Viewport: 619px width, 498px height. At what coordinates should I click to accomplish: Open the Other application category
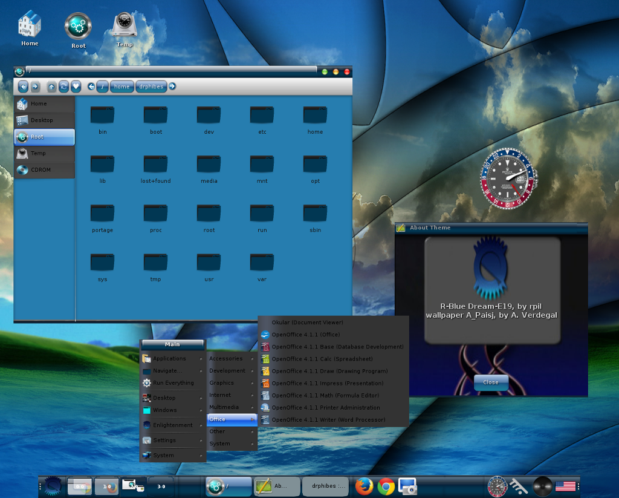click(x=232, y=431)
